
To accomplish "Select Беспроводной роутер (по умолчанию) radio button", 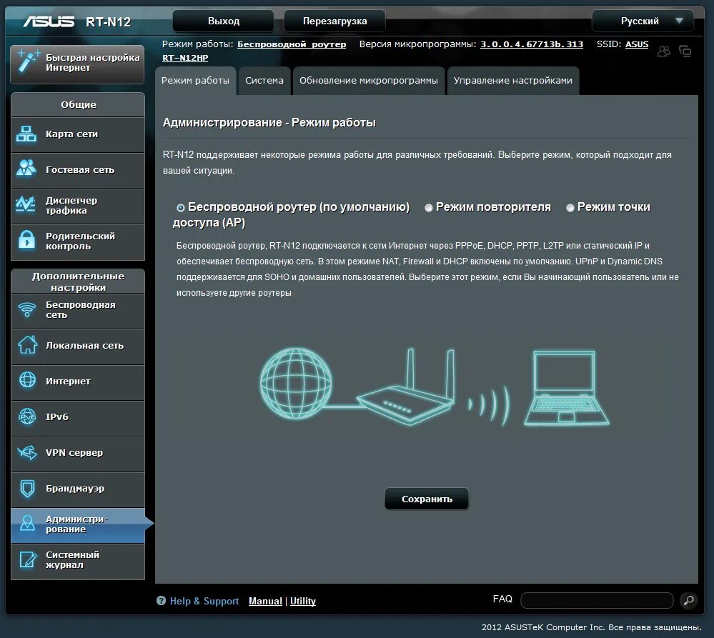I will pos(181,207).
